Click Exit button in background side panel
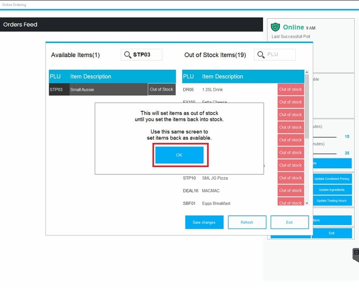 pyautogui.click(x=332, y=233)
